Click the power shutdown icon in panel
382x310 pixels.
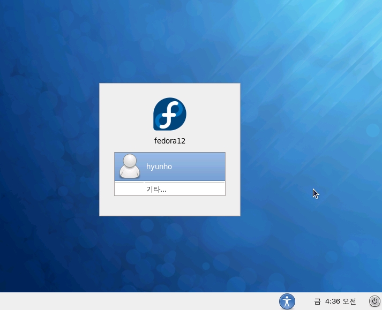pos(374,301)
